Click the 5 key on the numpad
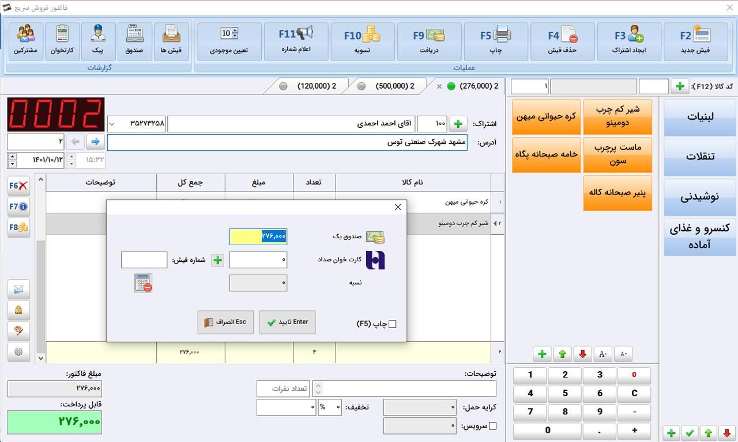The width and height of the screenshot is (738, 442). click(565, 394)
